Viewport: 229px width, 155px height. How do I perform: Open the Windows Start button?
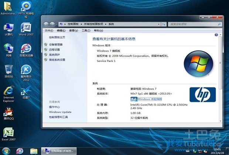[6, 151]
